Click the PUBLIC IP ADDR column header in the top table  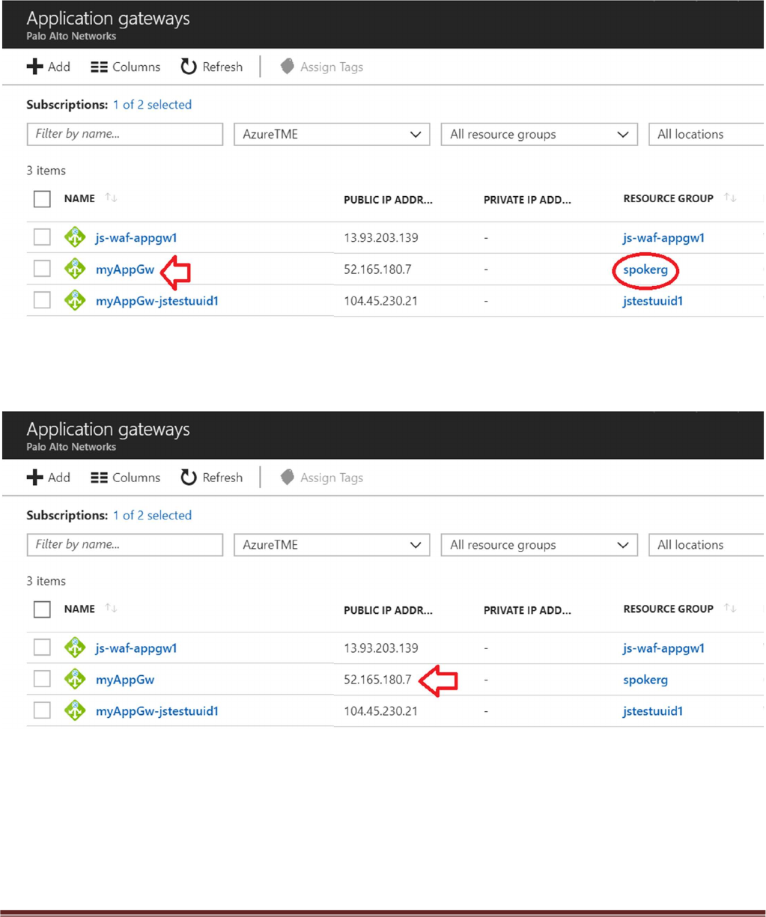388,200
